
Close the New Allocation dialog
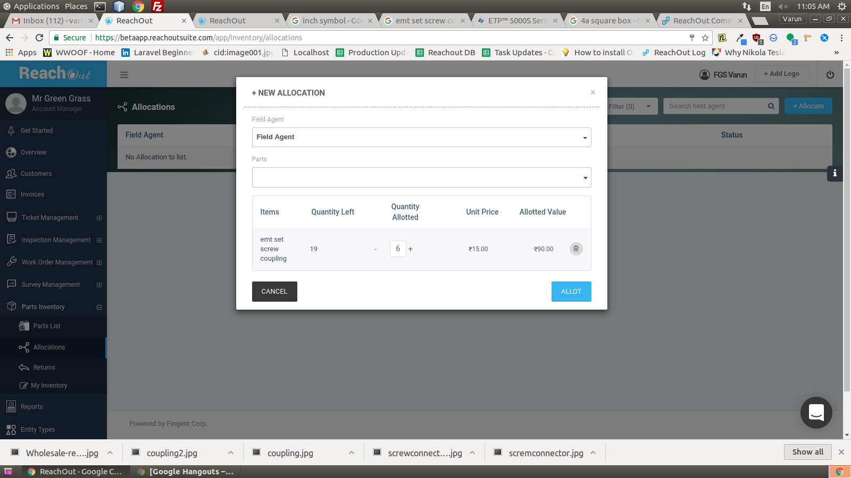(x=593, y=92)
